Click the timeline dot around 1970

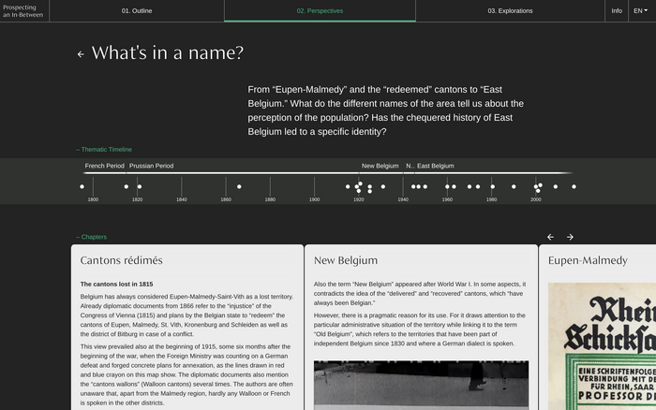coord(470,187)
